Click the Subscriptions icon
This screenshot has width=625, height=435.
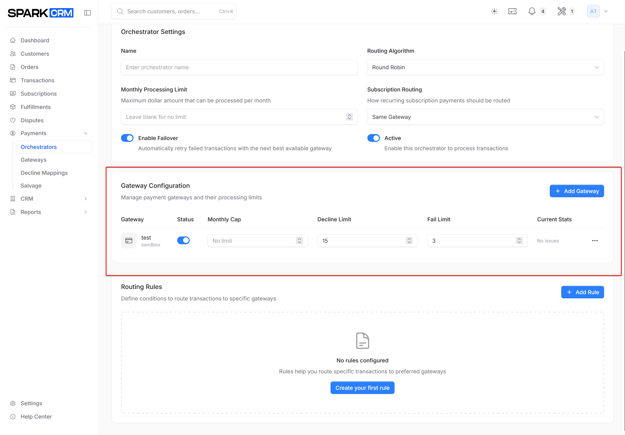click(13, 94)
